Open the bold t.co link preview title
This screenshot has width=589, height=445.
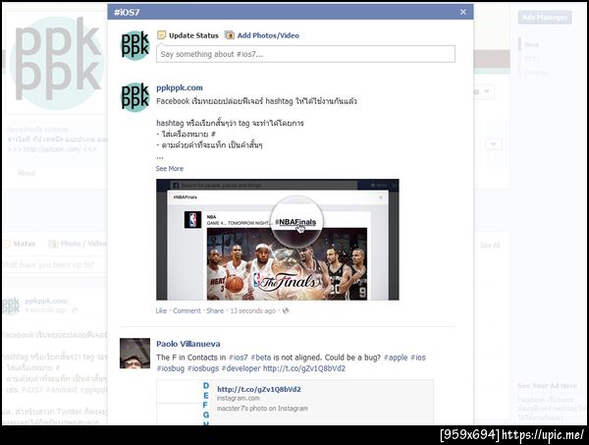click(259, 389)
